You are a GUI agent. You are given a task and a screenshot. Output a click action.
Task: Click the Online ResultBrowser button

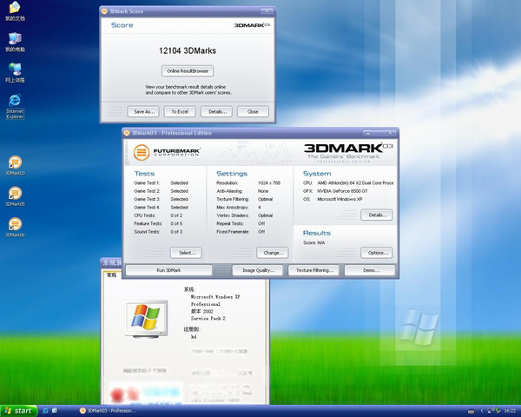pyautogui.click(x=187, y=70)
